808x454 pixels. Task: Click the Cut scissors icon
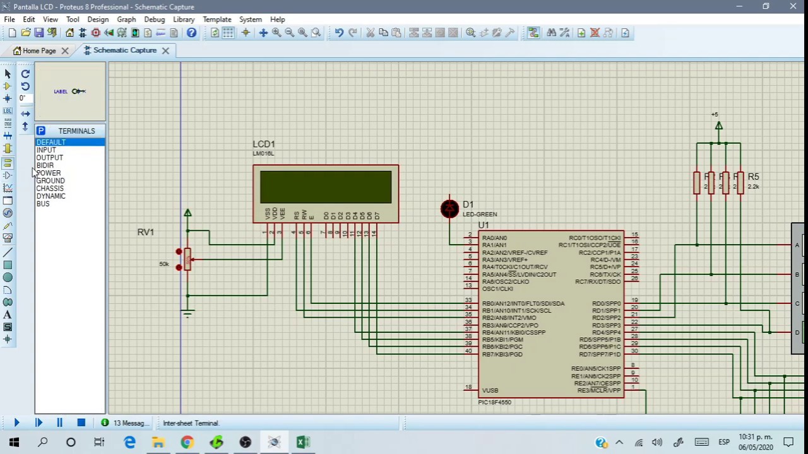371,33
